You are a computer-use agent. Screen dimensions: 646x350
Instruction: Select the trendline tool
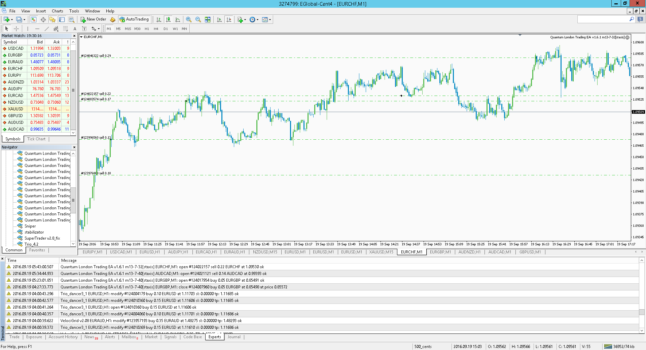47,29
